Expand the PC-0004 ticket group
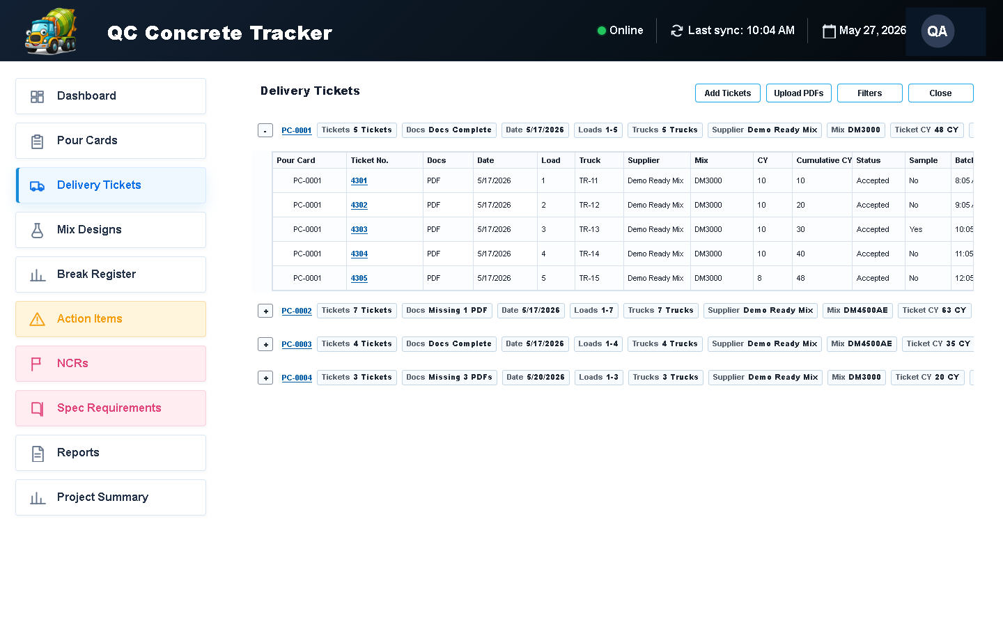The height and width of the screenshot is (627, 1003). point(265,378)
